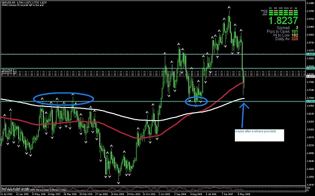Click the GBPUSD symbol title text

(x=8, y=3)
